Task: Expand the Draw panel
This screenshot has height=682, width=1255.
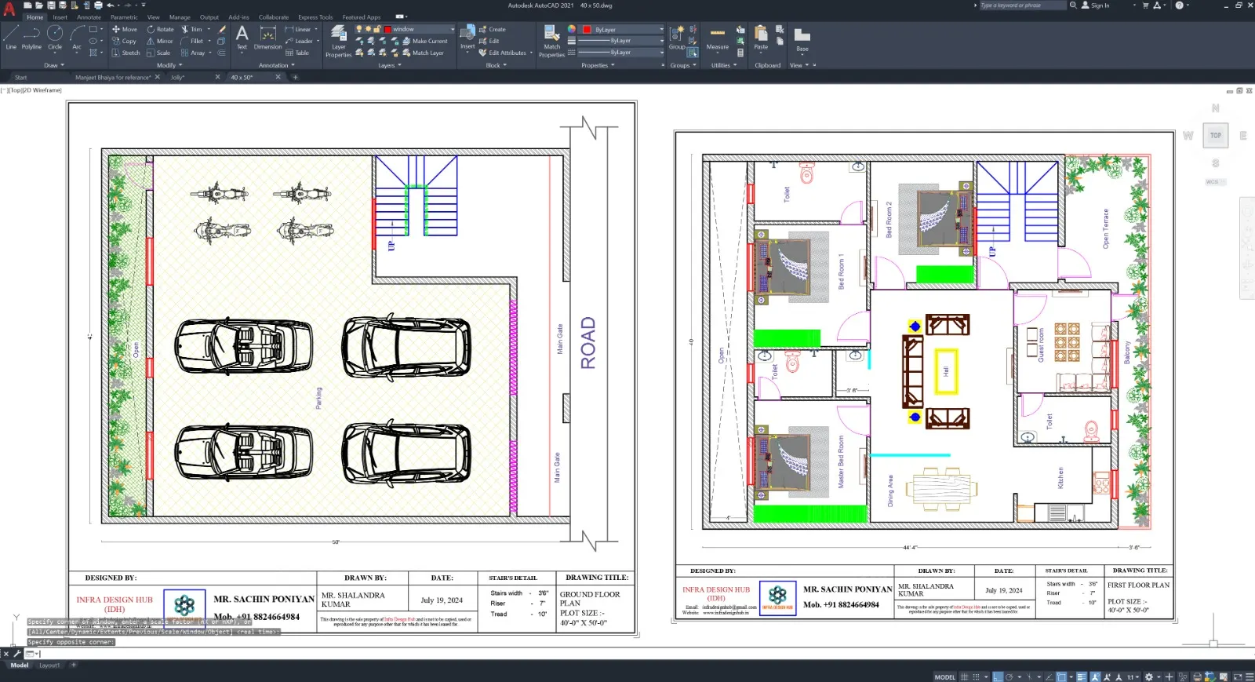Action: point(53,65)
